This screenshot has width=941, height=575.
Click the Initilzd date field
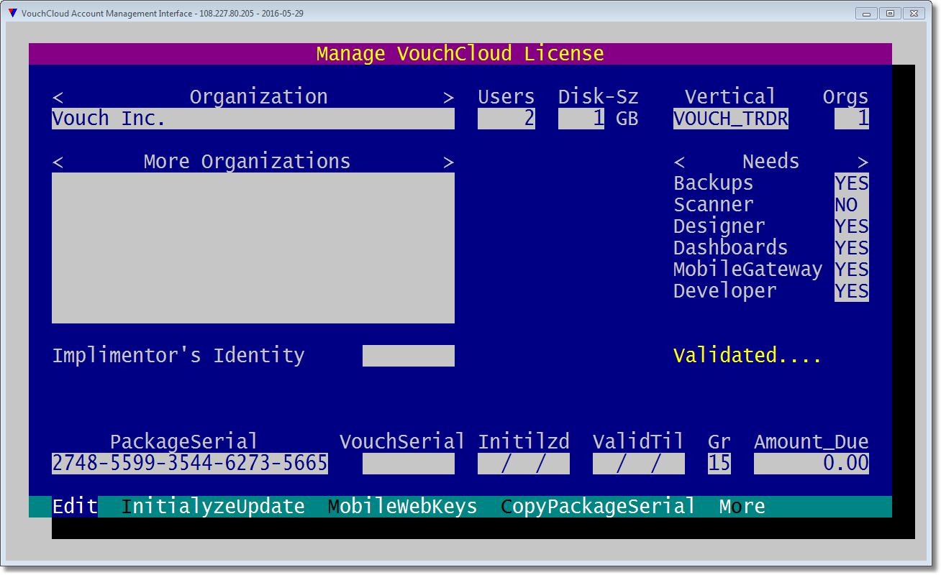[x=524, y=464]
